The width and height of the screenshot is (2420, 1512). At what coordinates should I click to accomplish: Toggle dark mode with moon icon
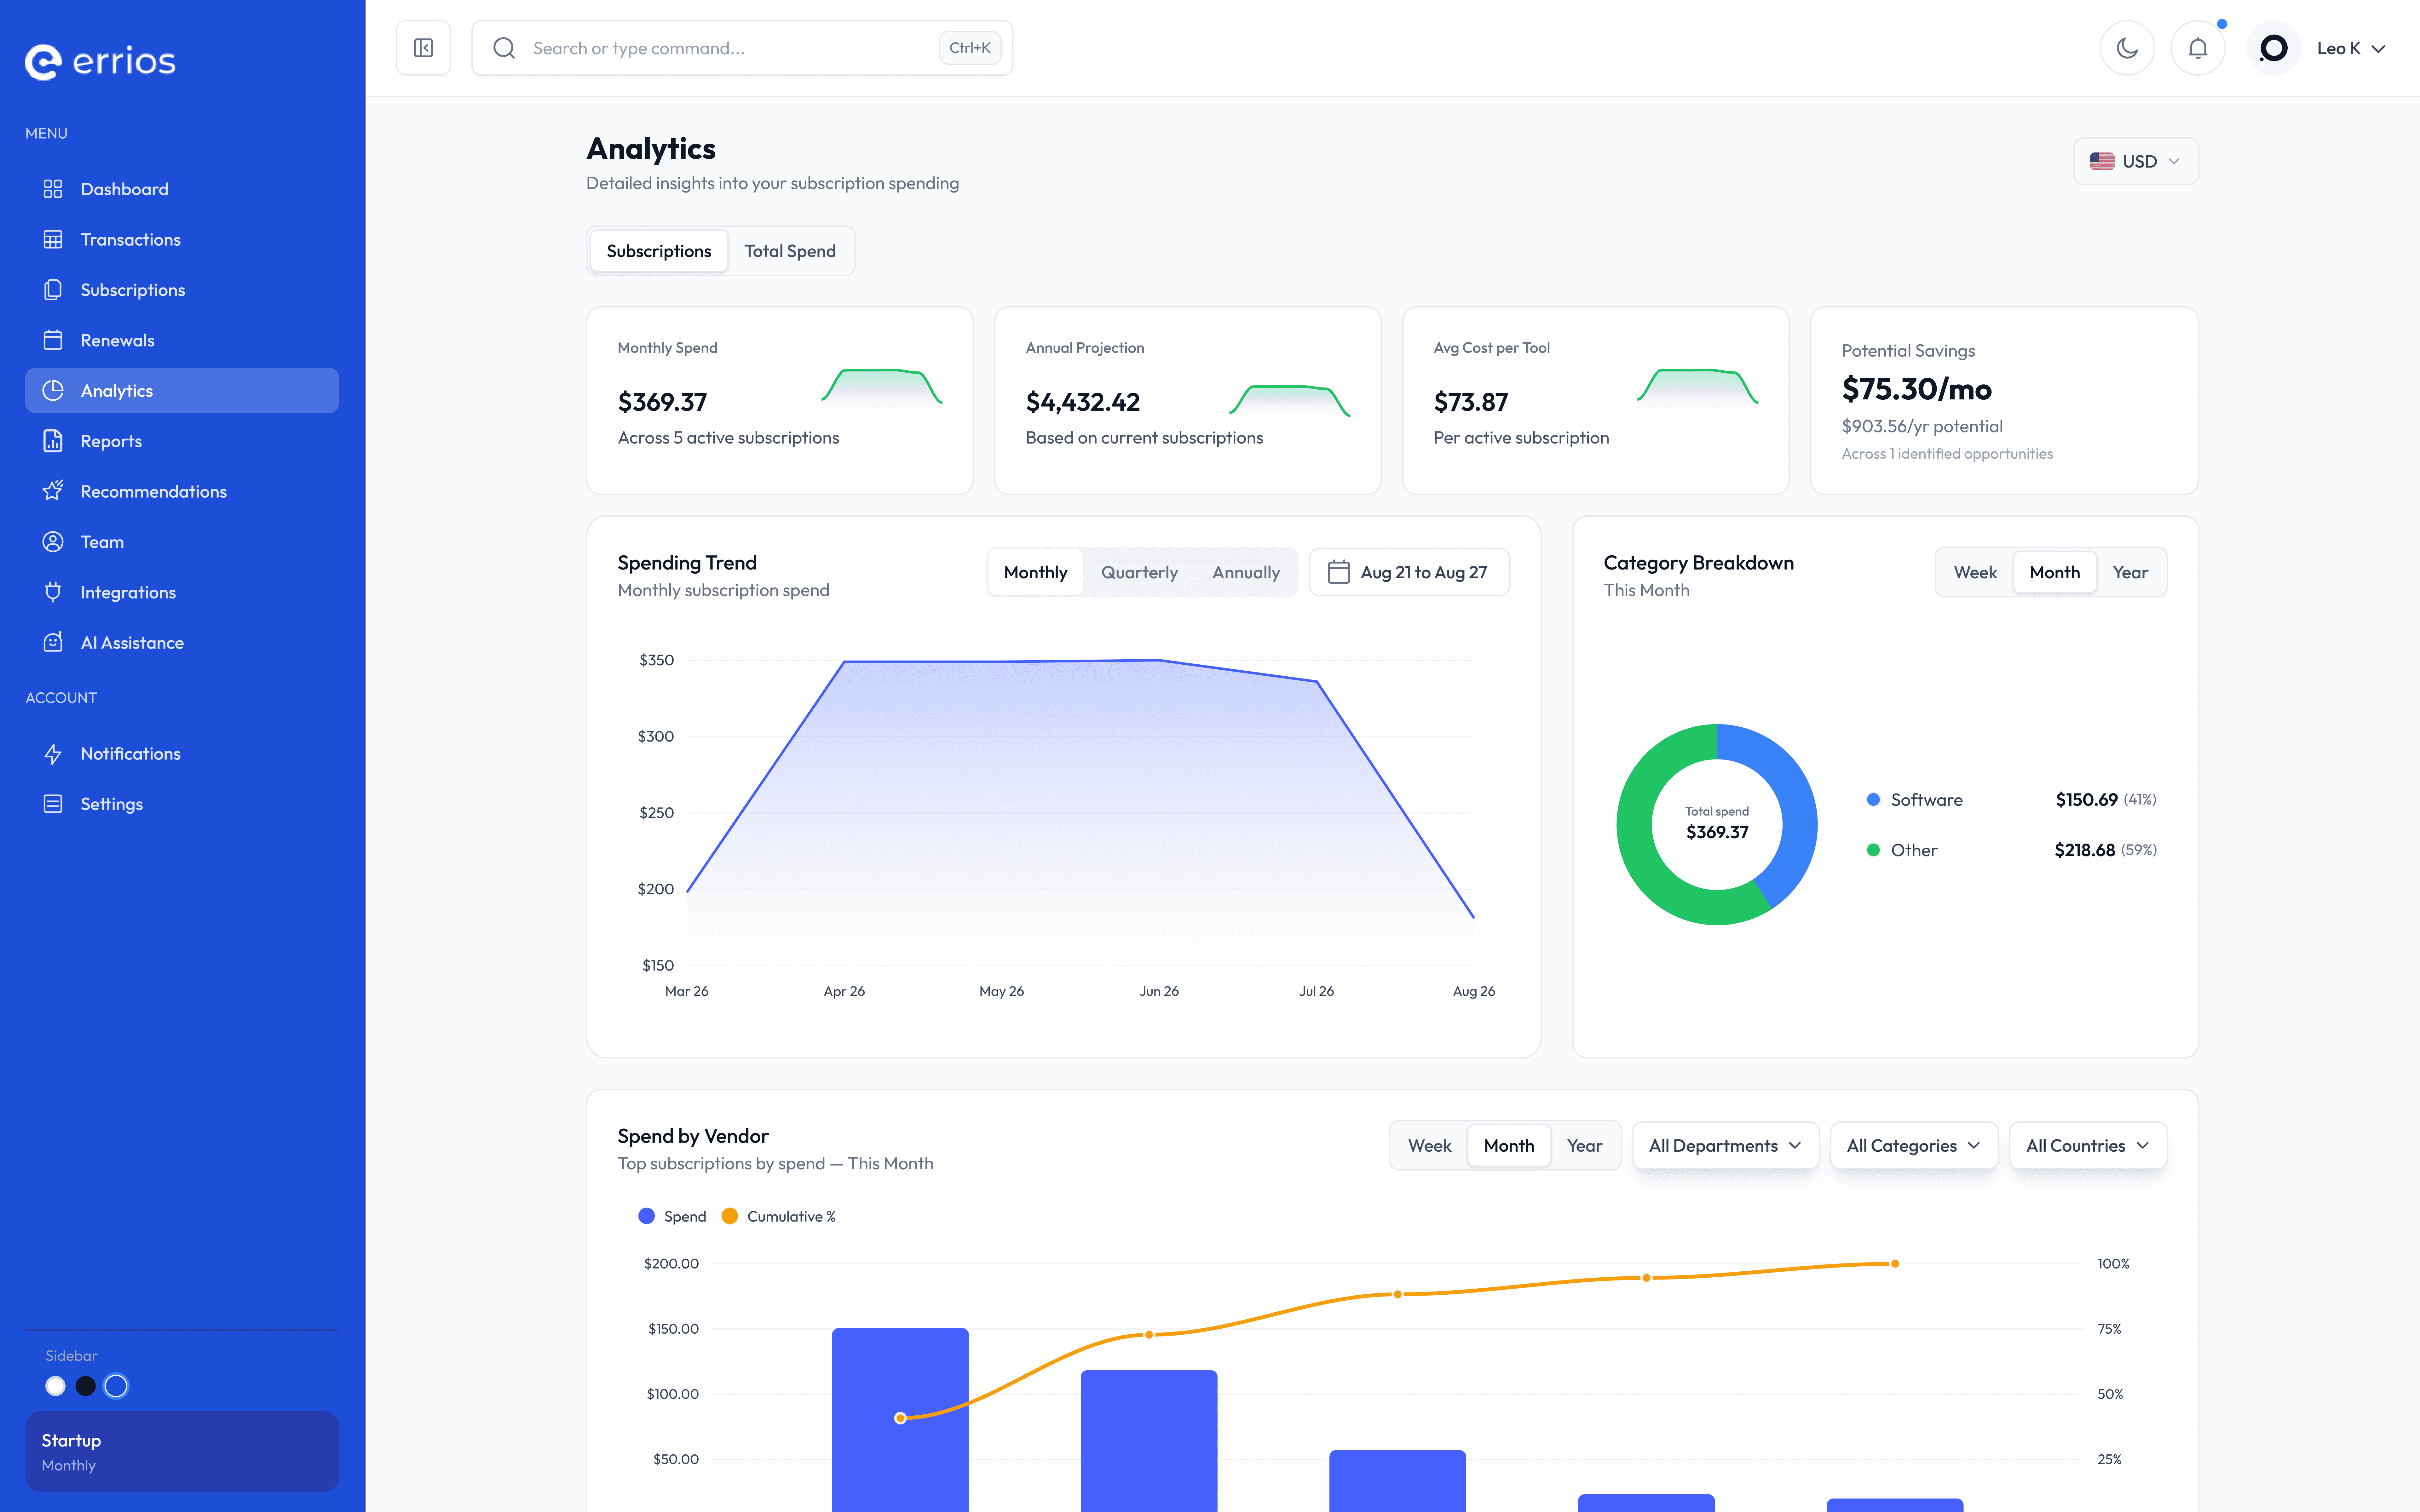pyautogui.click(x=2127, y=48)
